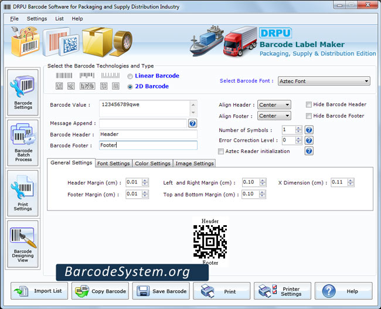Click the wide PDF417-style 2D sample icon
381x309 pixels.
click(x=87, y=86)
